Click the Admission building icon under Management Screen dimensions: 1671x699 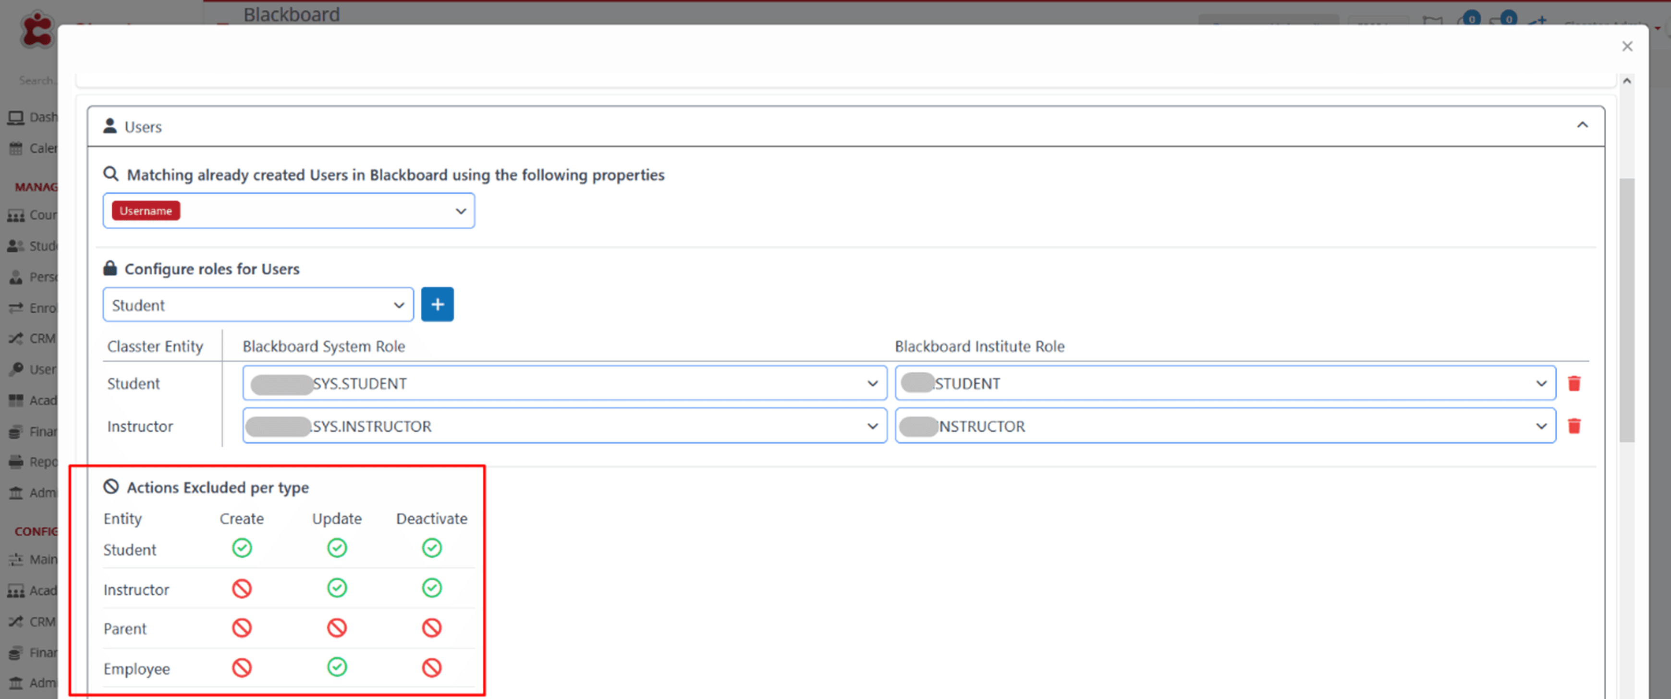point(16,493)
